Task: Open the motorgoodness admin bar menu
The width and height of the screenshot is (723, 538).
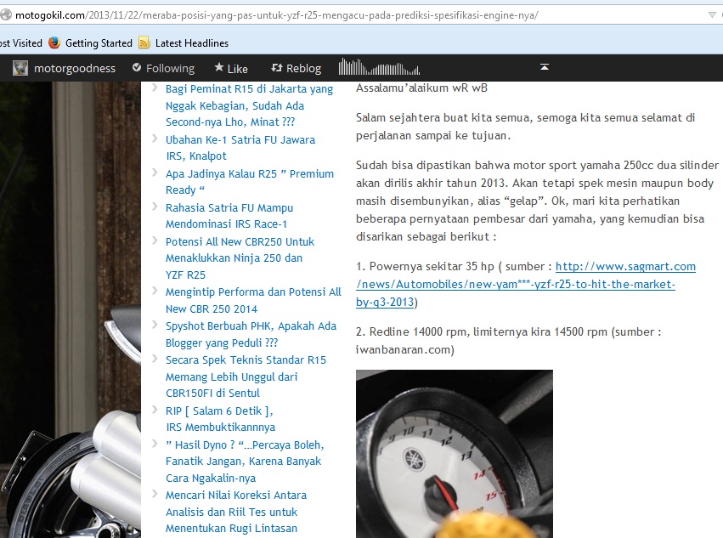Action: tap(74, 68)
